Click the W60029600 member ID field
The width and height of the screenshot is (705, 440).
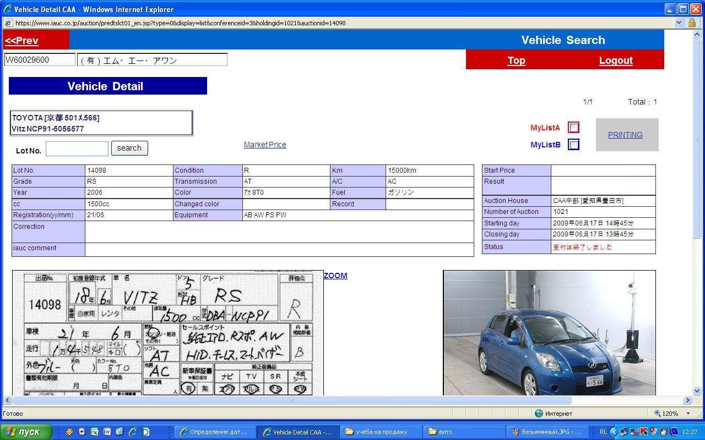(40, 59)
